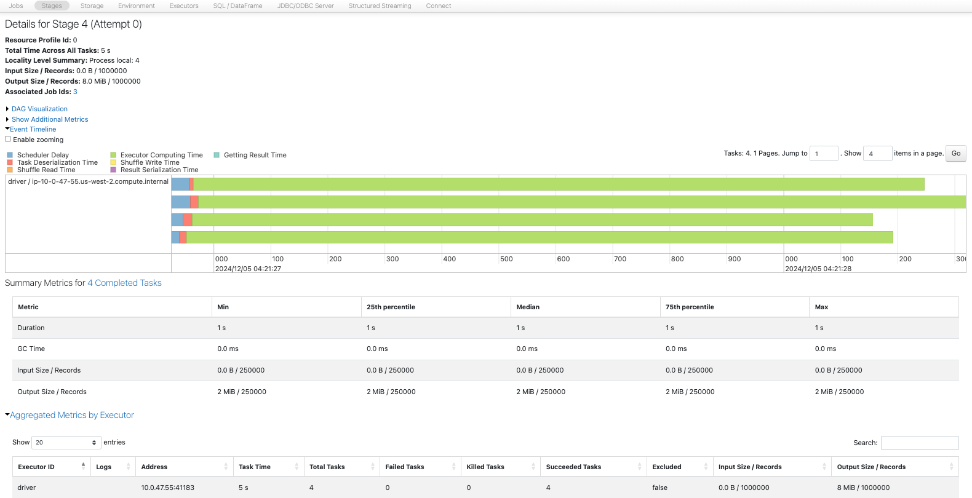
Task: Sort by Succeeded Tasks column
Action: tap(594, 467)
